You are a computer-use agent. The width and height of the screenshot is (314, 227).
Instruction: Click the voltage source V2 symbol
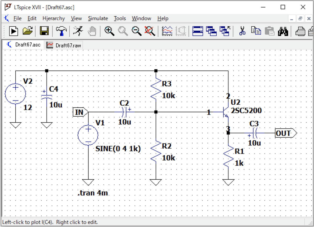click(x=15, y=94)
